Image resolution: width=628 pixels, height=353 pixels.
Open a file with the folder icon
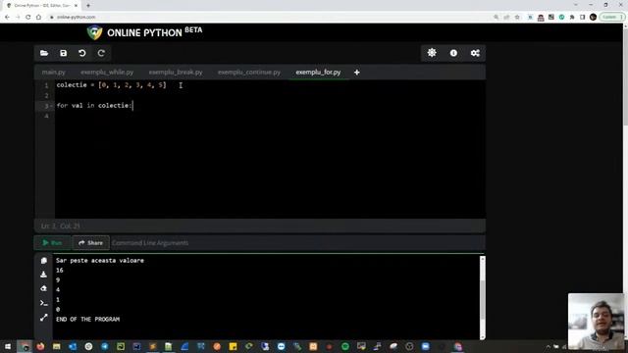click(44, 53)
